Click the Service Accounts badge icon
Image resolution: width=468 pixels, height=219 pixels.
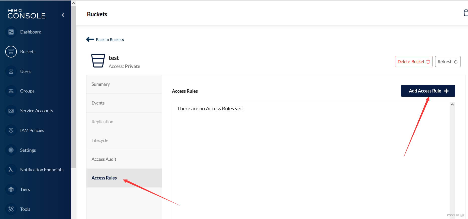click(11, 111)
